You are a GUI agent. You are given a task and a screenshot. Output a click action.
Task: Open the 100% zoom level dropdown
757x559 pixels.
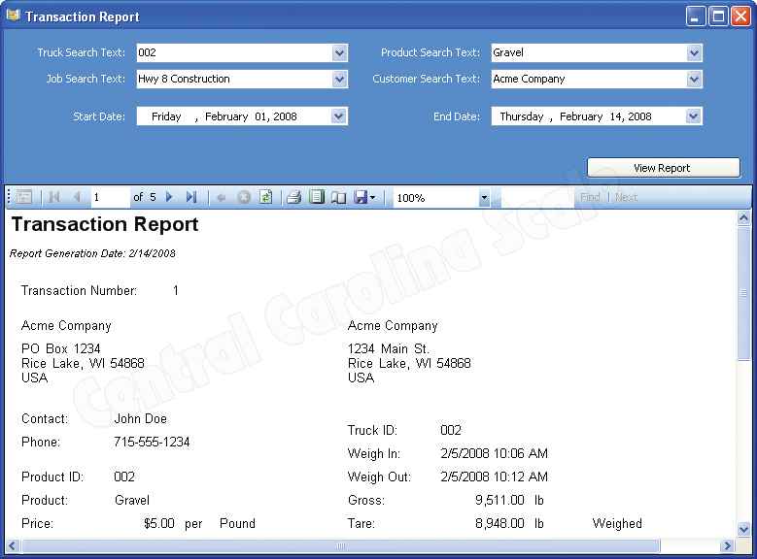tap(484, 198)
